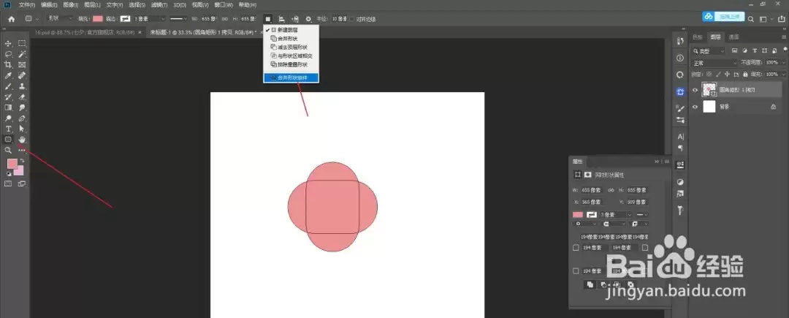The width and height of the screenshot is (789, 318).
Task: Select the History Brush tool
Action: click(8, 96)
